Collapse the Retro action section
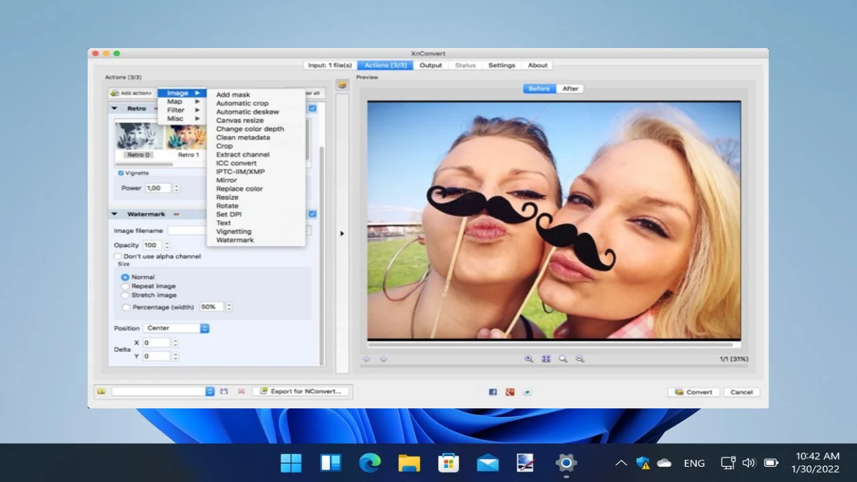Image resolution: width=857 pixels, height=482 pixels. (114, 108)
